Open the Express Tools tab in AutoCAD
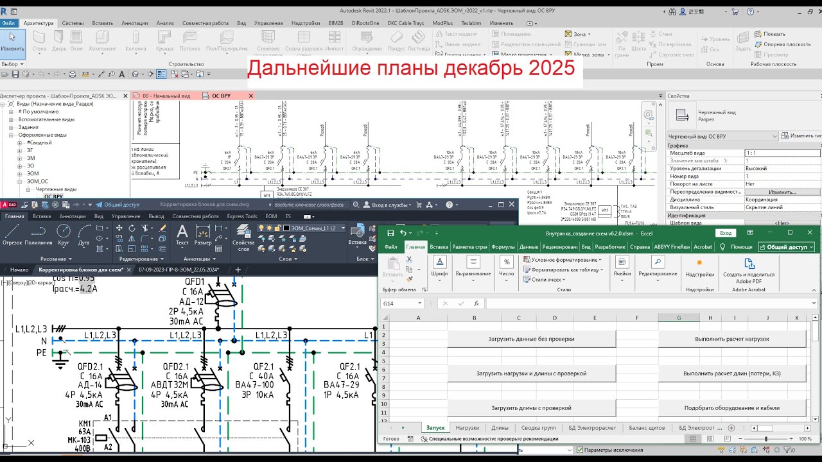822x462 pixels. 242,216
